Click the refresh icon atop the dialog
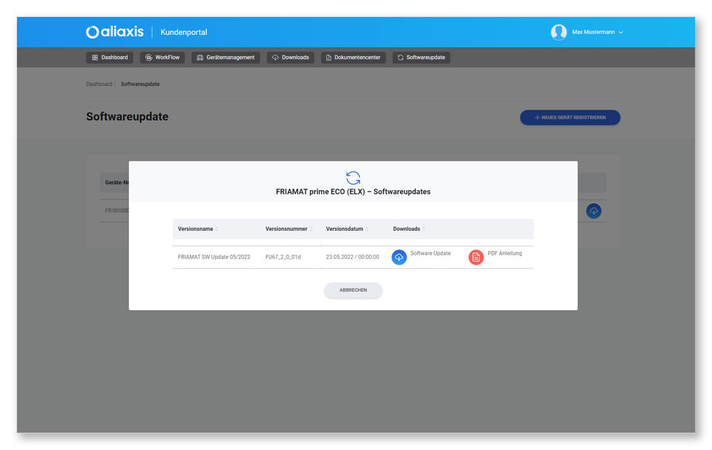 [x=353, y=178]
